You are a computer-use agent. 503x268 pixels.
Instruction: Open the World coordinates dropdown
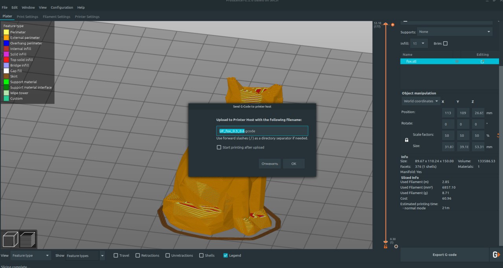click(x=420, y=101)
